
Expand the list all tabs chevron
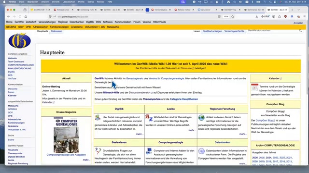(x=299, y=10)
